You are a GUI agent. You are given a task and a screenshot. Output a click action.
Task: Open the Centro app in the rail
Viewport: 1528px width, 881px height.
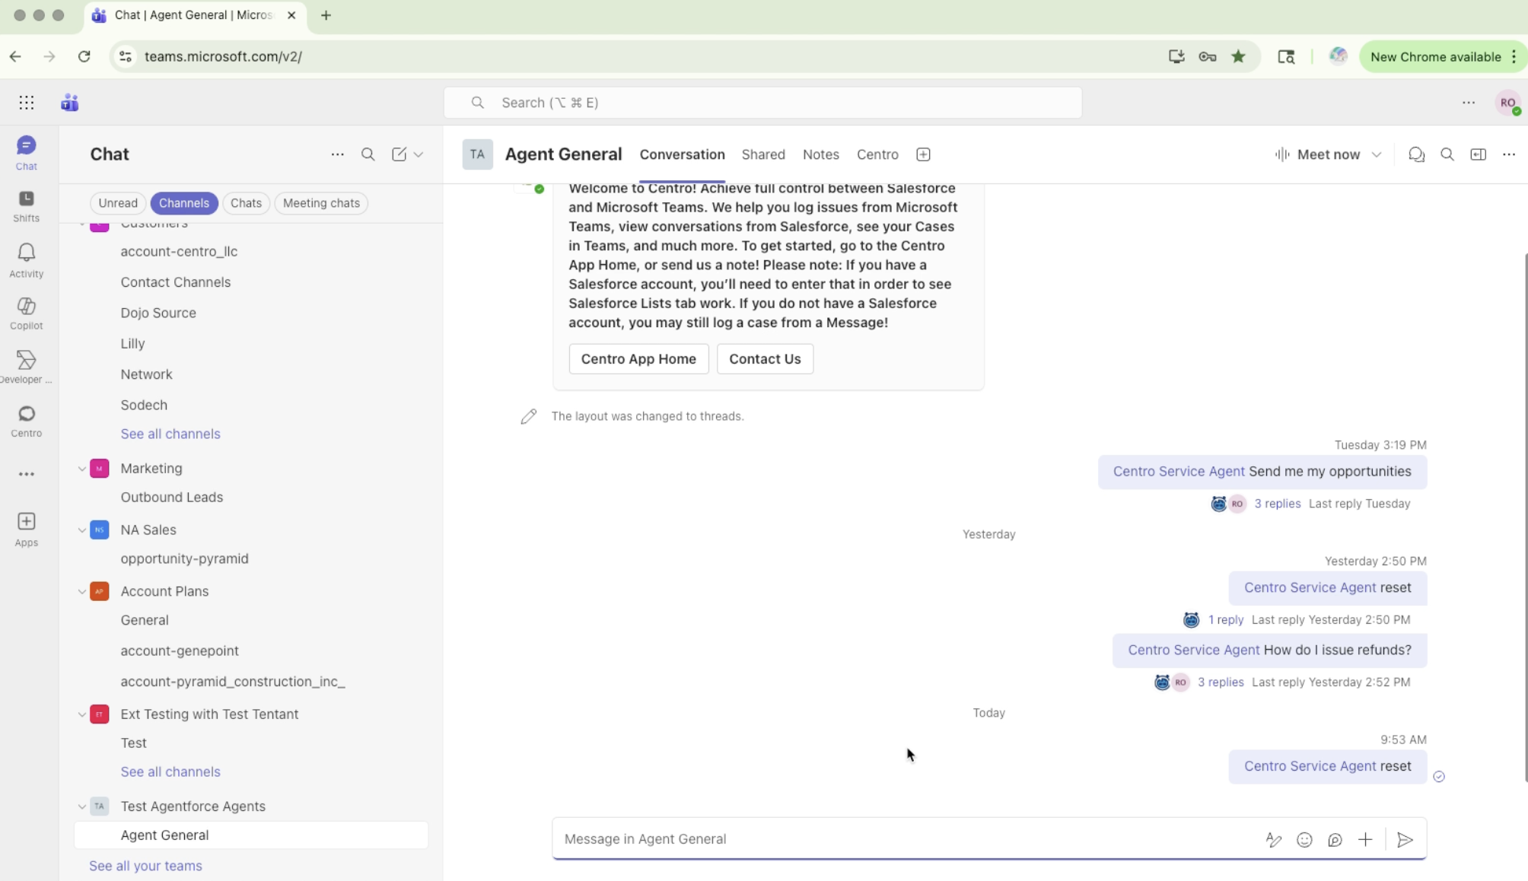click(26, 421)
